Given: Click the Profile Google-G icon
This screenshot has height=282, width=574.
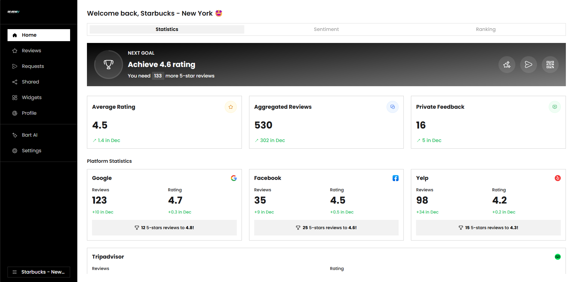Looking at the screenshot, I should tap(15, 113).
